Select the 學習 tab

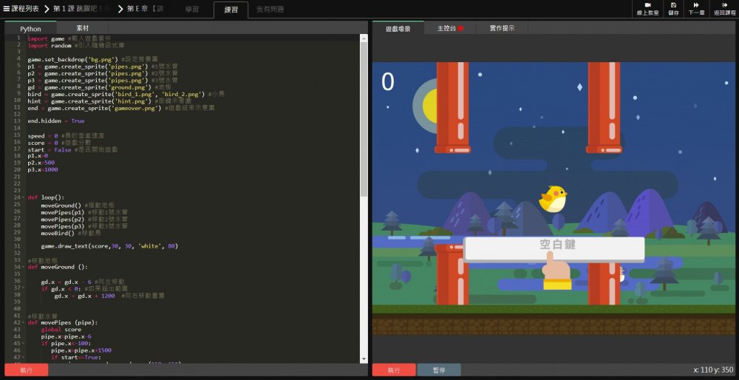click(x=192, y=9)
